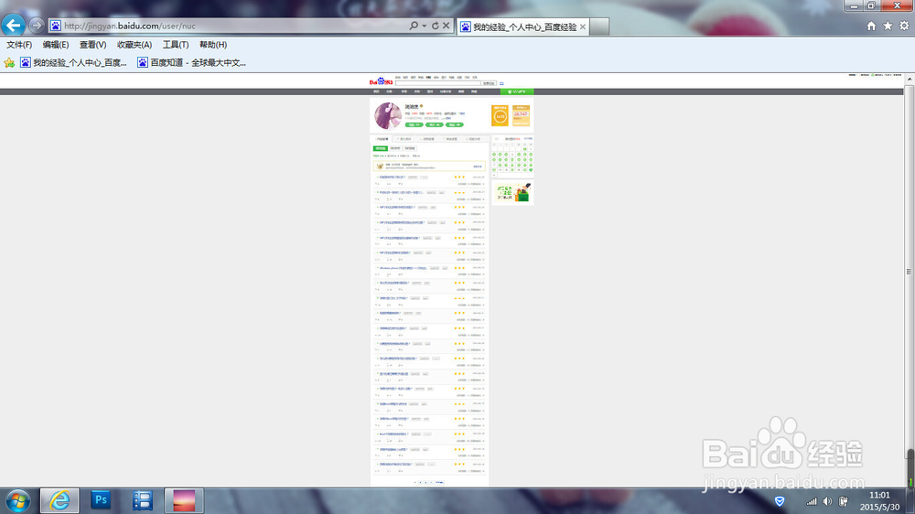The image size is (915, 514).
Task: Open the address bar autocomplete dropdown arrow
Action: coord(425,26)
